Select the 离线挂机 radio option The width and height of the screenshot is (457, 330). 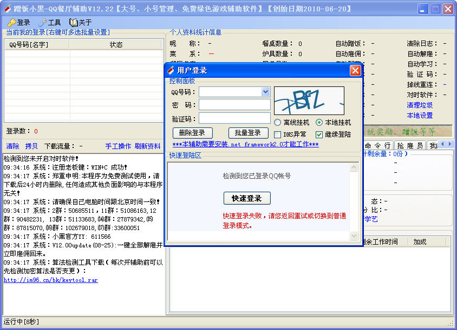click(x=278, y=123)
